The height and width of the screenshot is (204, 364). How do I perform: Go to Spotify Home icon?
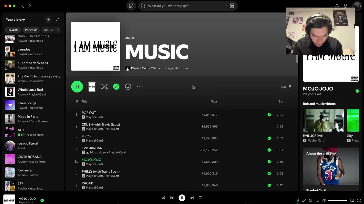pos(131,6)
